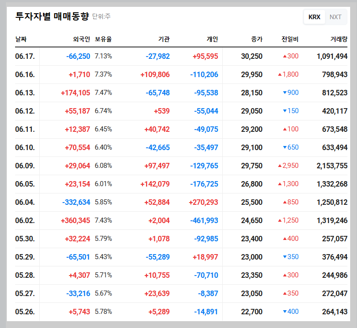357x328 pixels.
Task: Click the 날짜 column header
Action: (21, 39)
